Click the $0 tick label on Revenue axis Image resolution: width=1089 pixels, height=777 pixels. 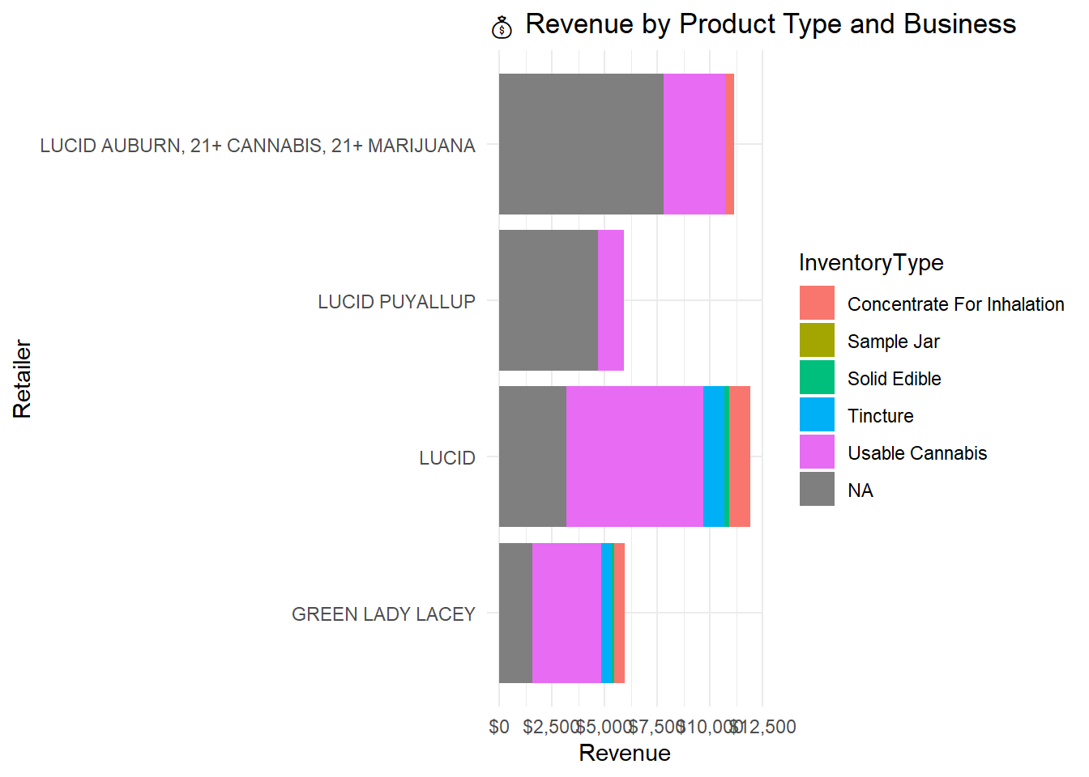[x=499, y=727]
